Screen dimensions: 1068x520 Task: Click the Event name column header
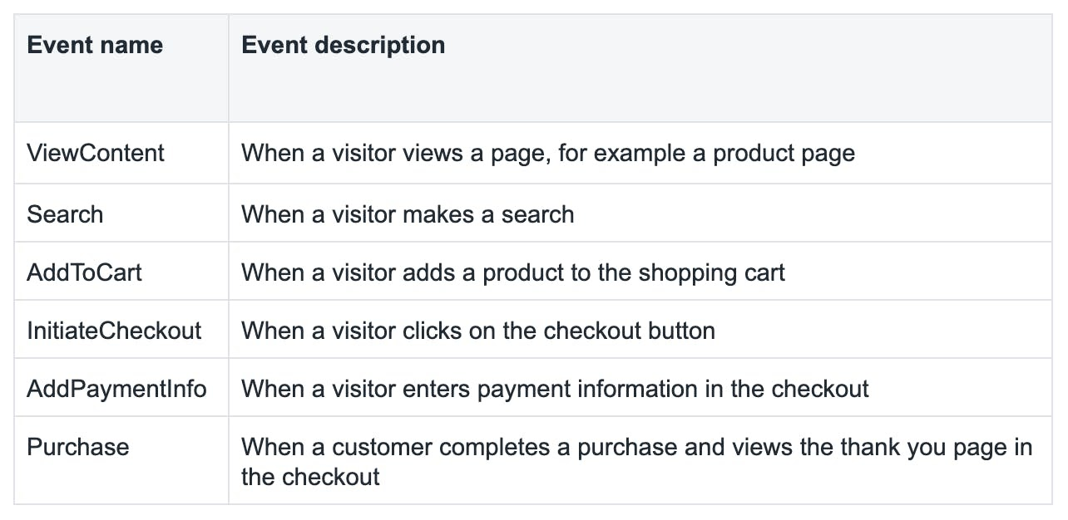coord(95,45)
